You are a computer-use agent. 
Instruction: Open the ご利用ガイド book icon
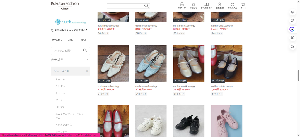(x=206, y=5)
